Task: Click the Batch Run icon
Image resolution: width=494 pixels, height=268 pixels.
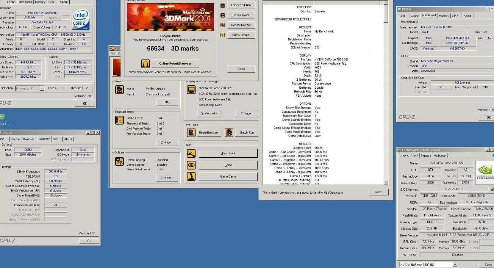Action: tap(229, 133)
